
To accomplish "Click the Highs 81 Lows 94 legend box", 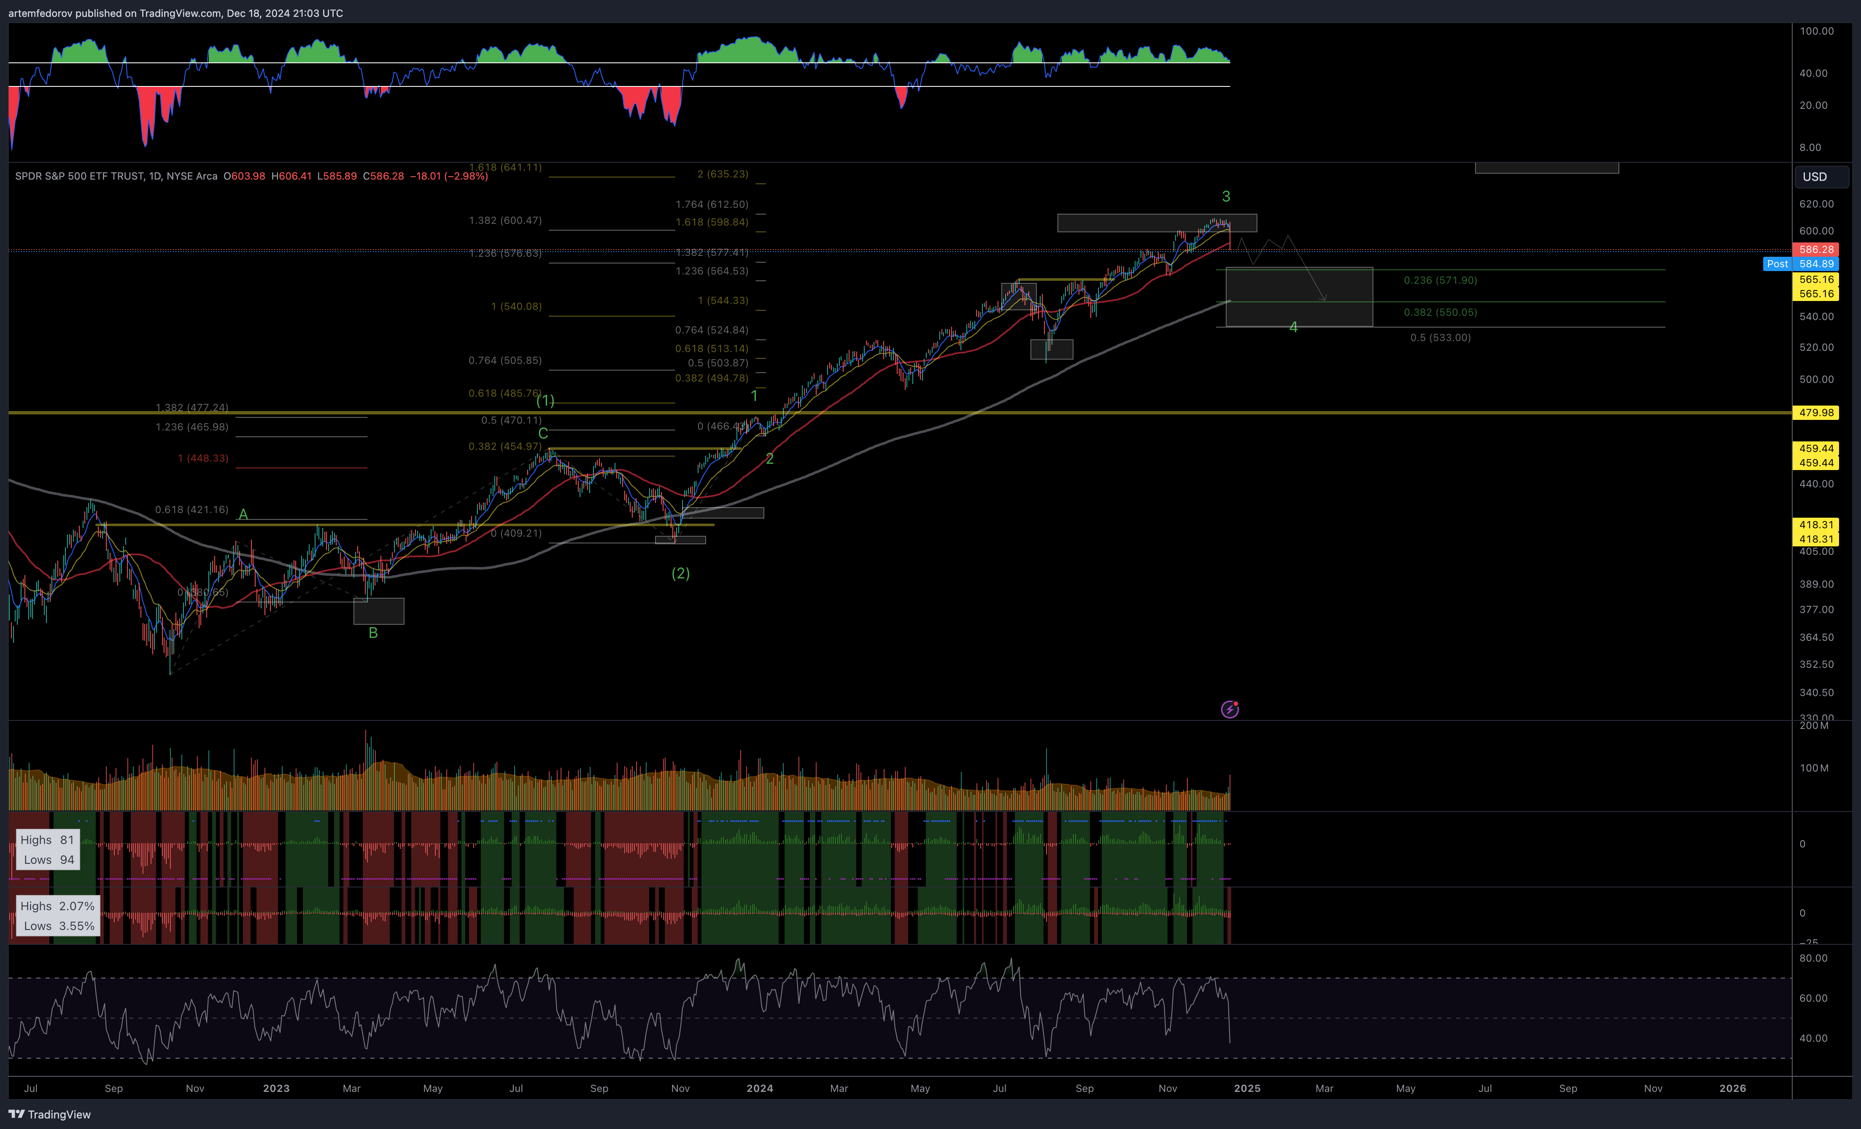I will tap(48, 850).
